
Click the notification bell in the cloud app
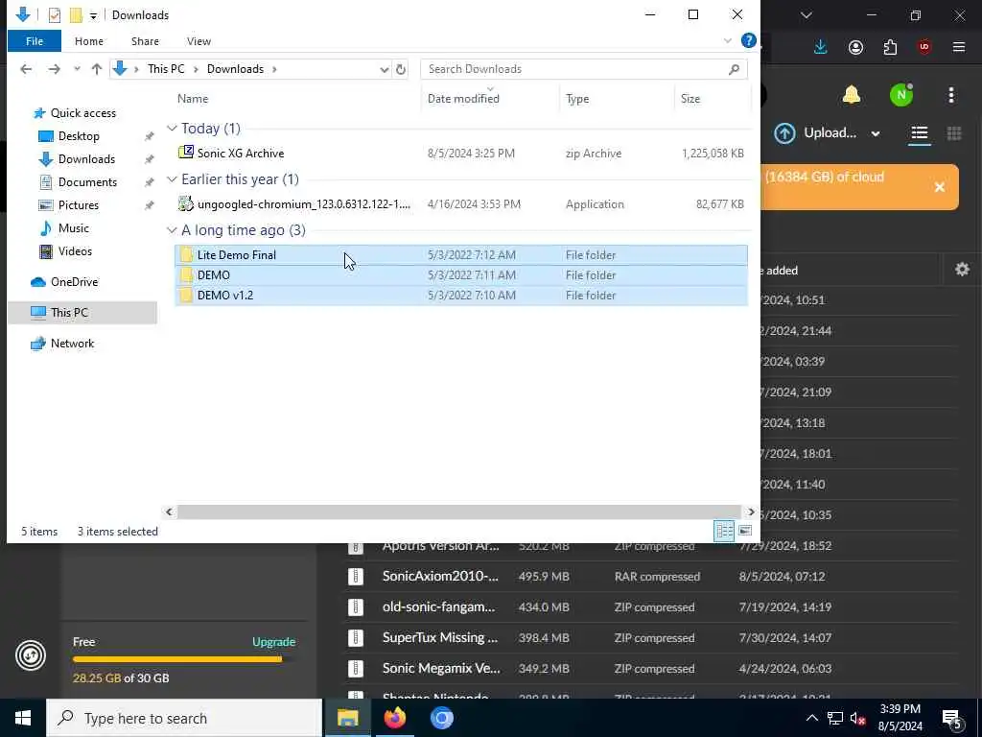point(852,95)
